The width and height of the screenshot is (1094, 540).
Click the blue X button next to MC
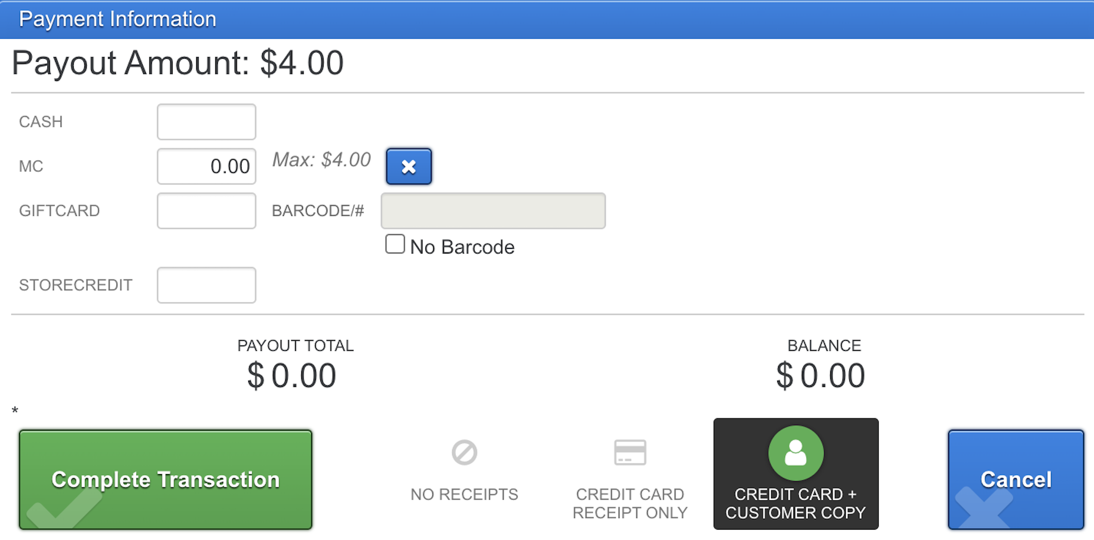click(408, 166)
